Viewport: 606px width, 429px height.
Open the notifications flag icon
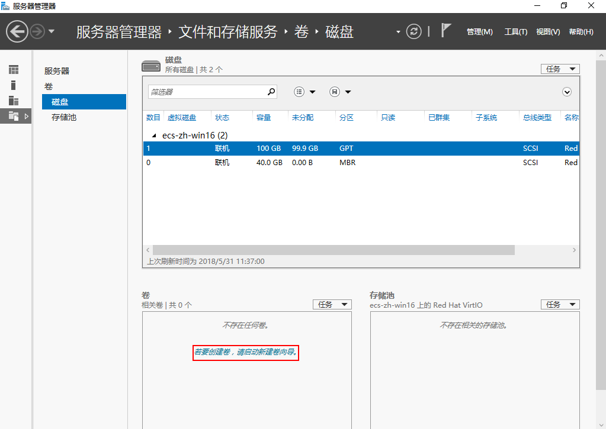446,31
